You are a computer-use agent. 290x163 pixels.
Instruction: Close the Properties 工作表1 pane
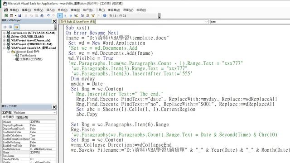(54, 107)
